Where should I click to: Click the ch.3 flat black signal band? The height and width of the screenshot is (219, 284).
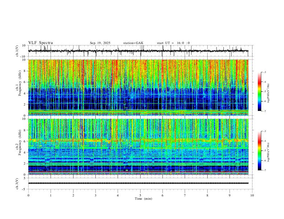point(138,183)
